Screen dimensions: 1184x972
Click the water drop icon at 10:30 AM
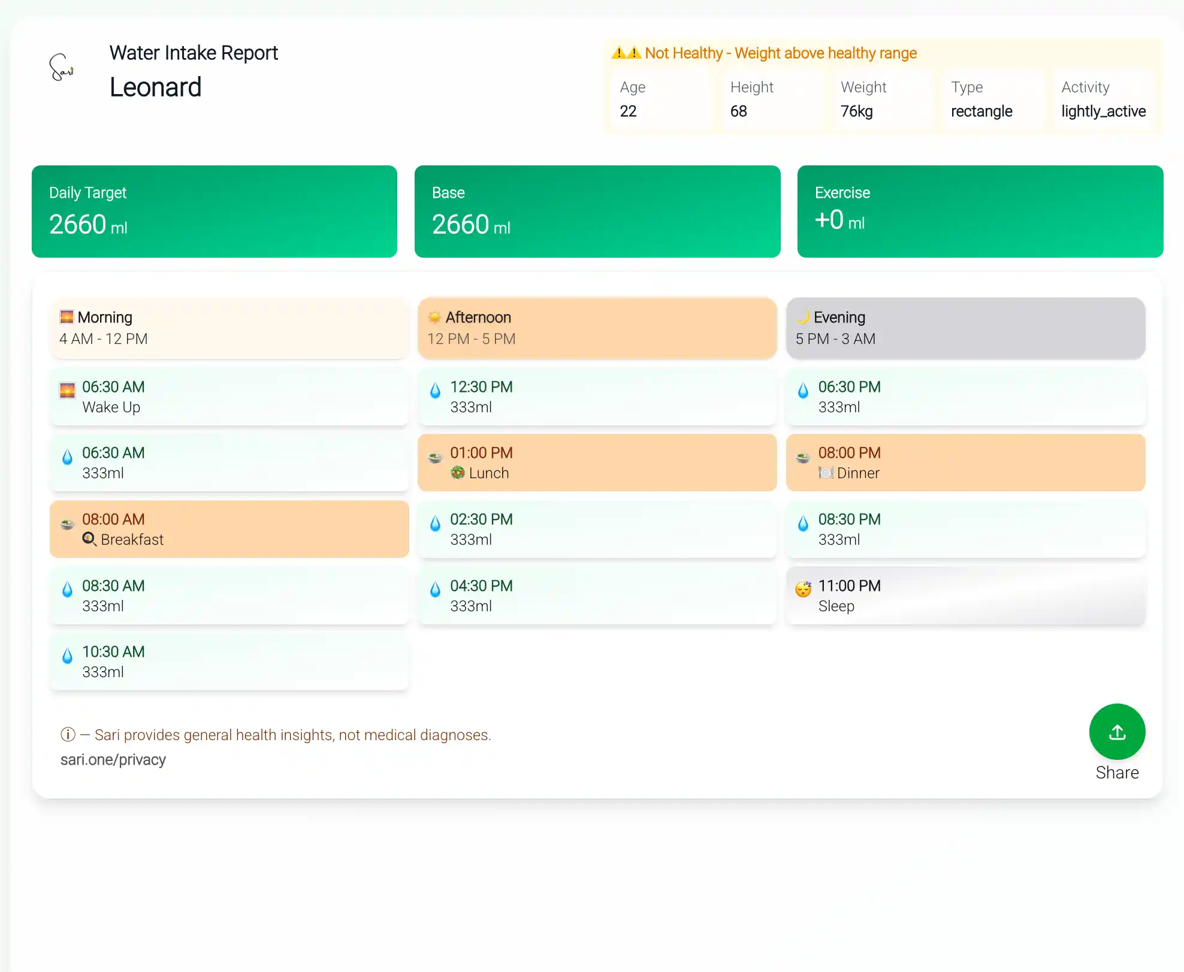point(67,656)
